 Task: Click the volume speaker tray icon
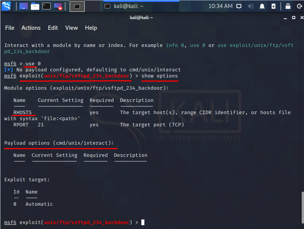click(251, 6)
